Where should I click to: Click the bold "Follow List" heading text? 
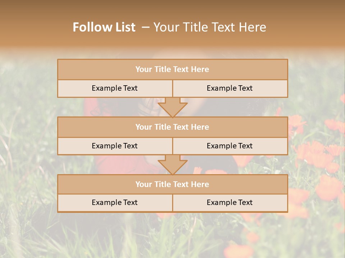104,27
